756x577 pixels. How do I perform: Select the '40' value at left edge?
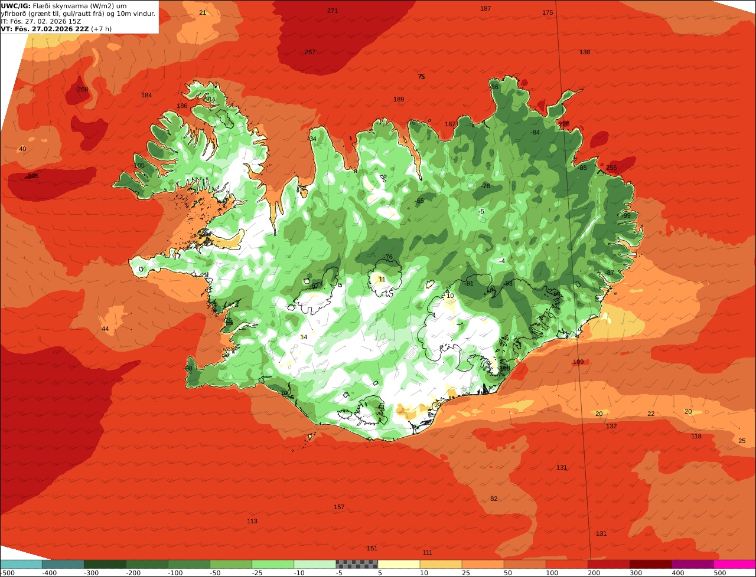click(x=23, y=149)
